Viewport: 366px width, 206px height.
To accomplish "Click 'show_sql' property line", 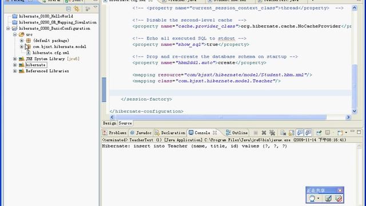I will pos(190,45).
